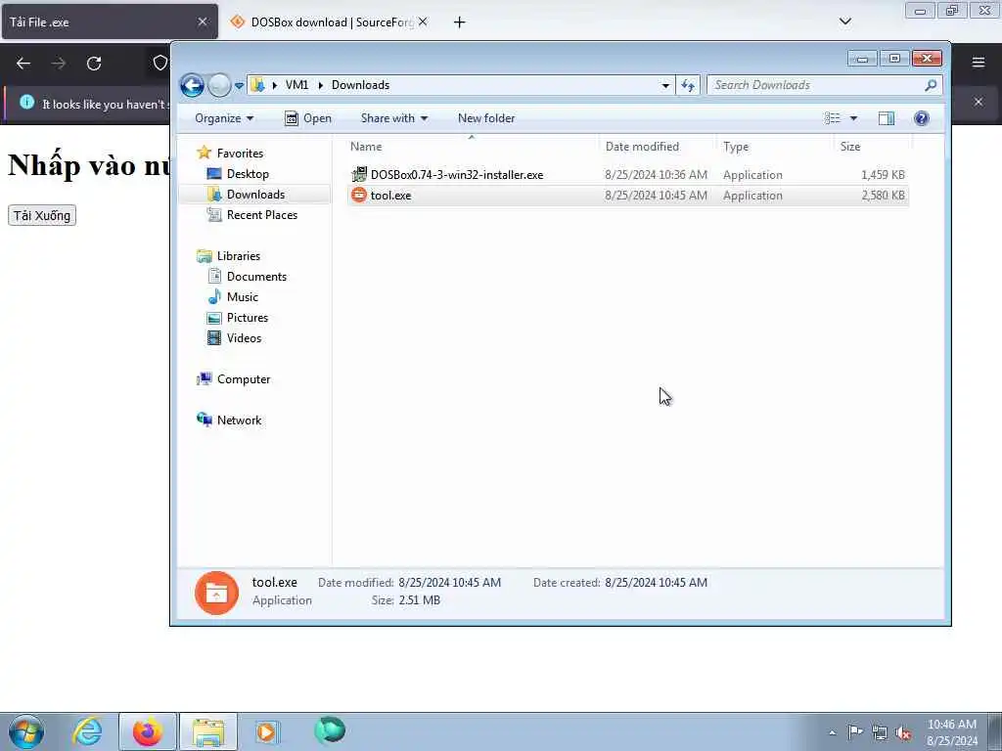The width and height of the screenshot is (1002, 751).
Task: Open Desktop in the navigation pane
Action: click(x=248, y=174)
